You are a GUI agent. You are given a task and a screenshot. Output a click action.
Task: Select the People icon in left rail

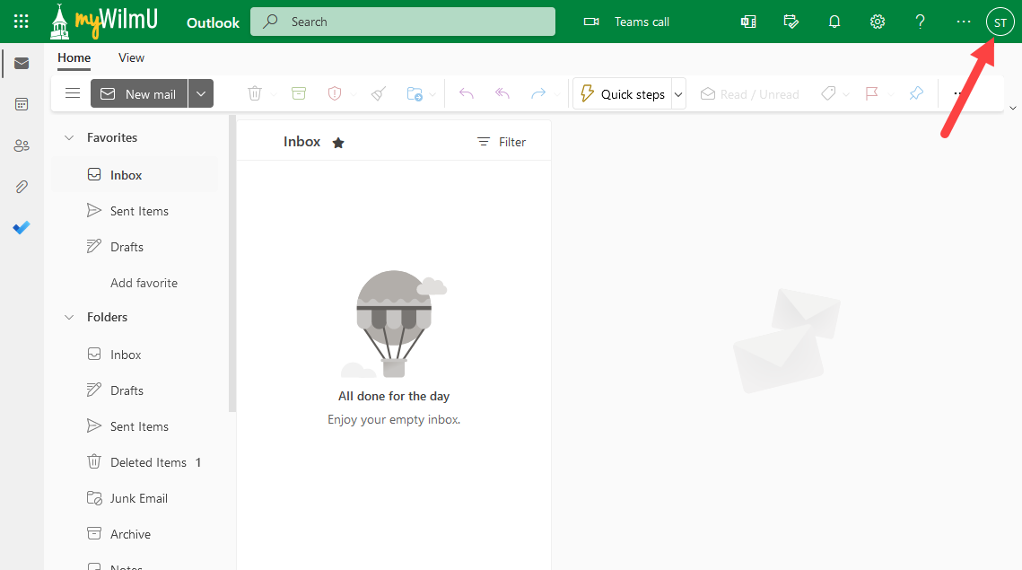pyautogui.click(x=21, y=145)
